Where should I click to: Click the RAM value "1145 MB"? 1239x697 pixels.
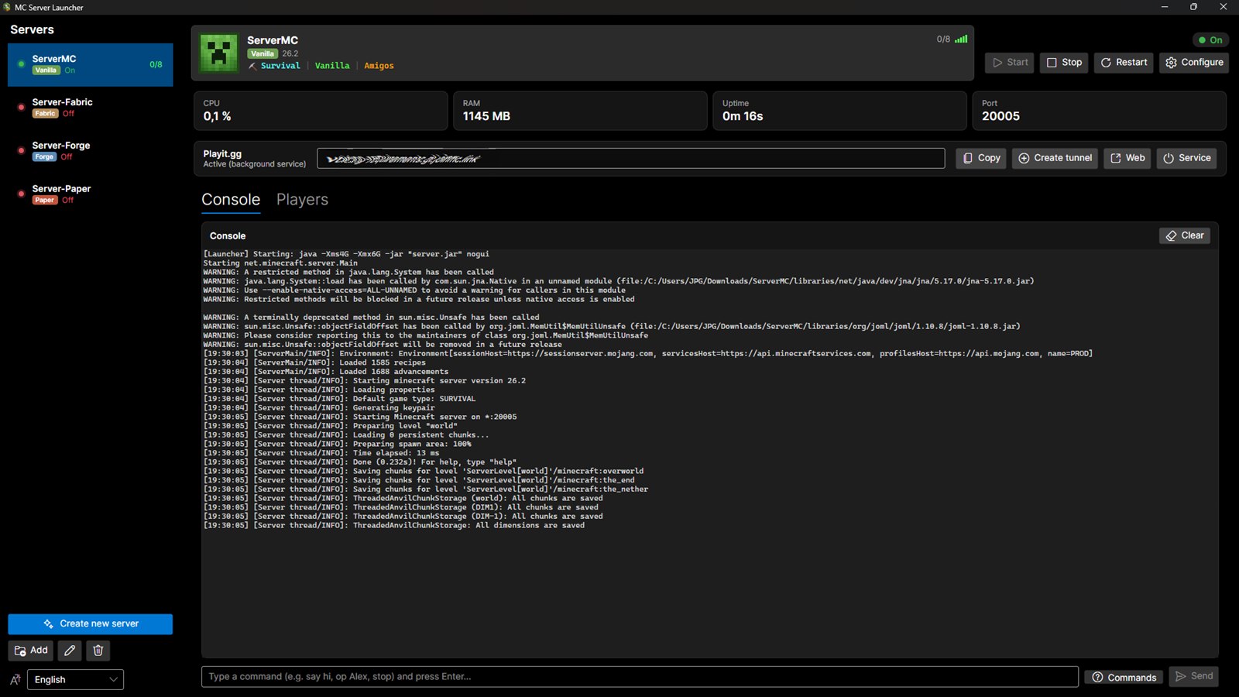pyautogui.click(x=486, y=116)
